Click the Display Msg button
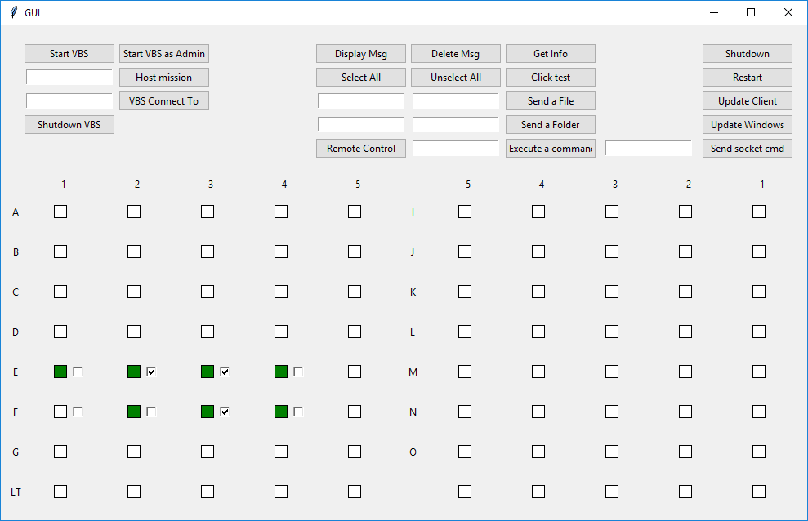Image resolution: width=808 pixels, height=521 pixels. (x=360, y=54)
